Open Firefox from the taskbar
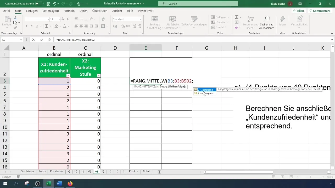The height and width of the screenshot is (188, 335). pos(70,184)
